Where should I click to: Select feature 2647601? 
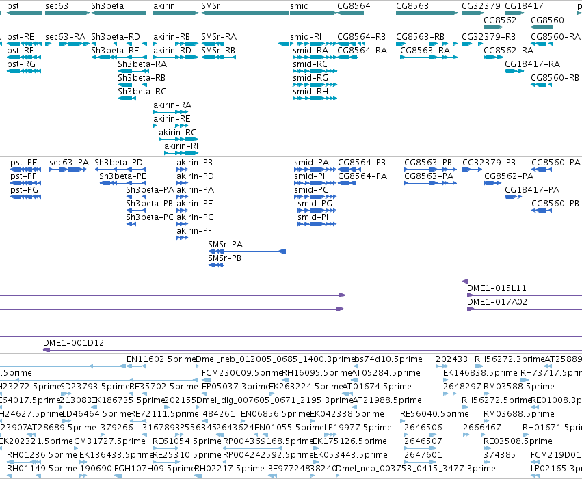423,455
